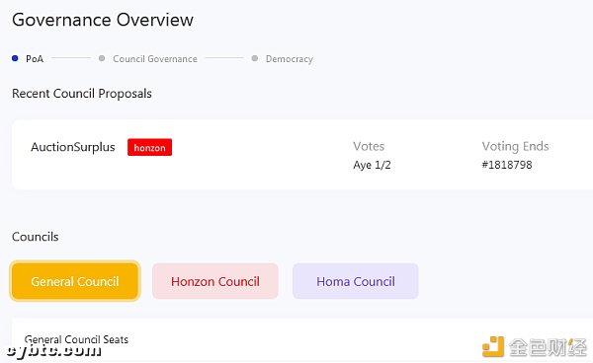The width and height of the screenshot is (593, 363).
Task: Click the grey Council Governance stage dot
Action: point(102,58)
